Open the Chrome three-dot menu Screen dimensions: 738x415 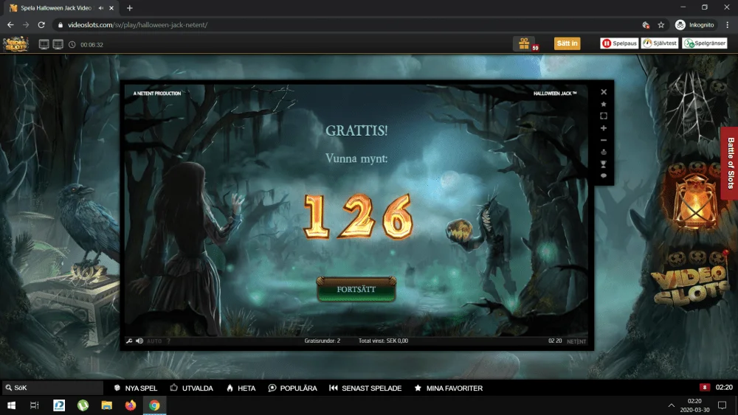point(727,25)
